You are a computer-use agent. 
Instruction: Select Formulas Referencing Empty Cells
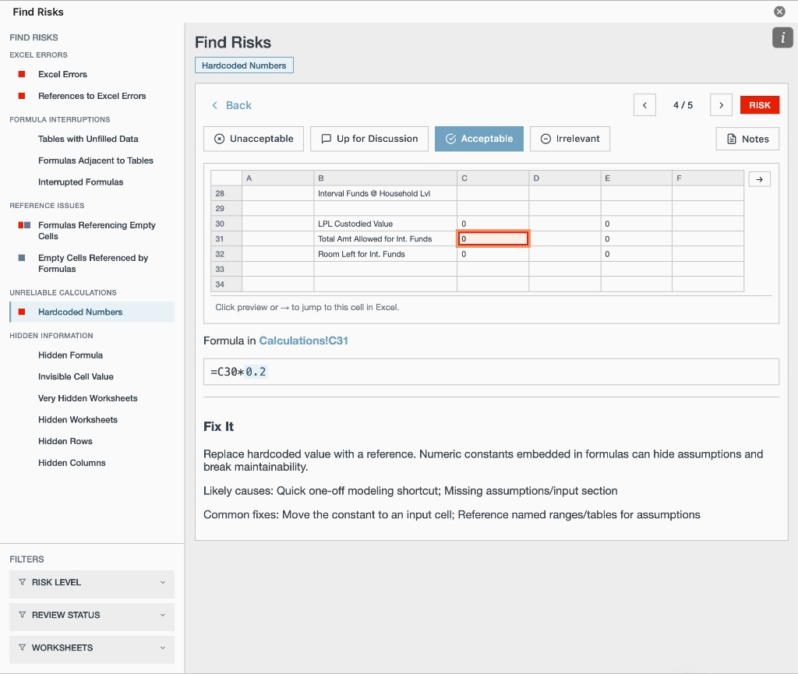point(97,231)
